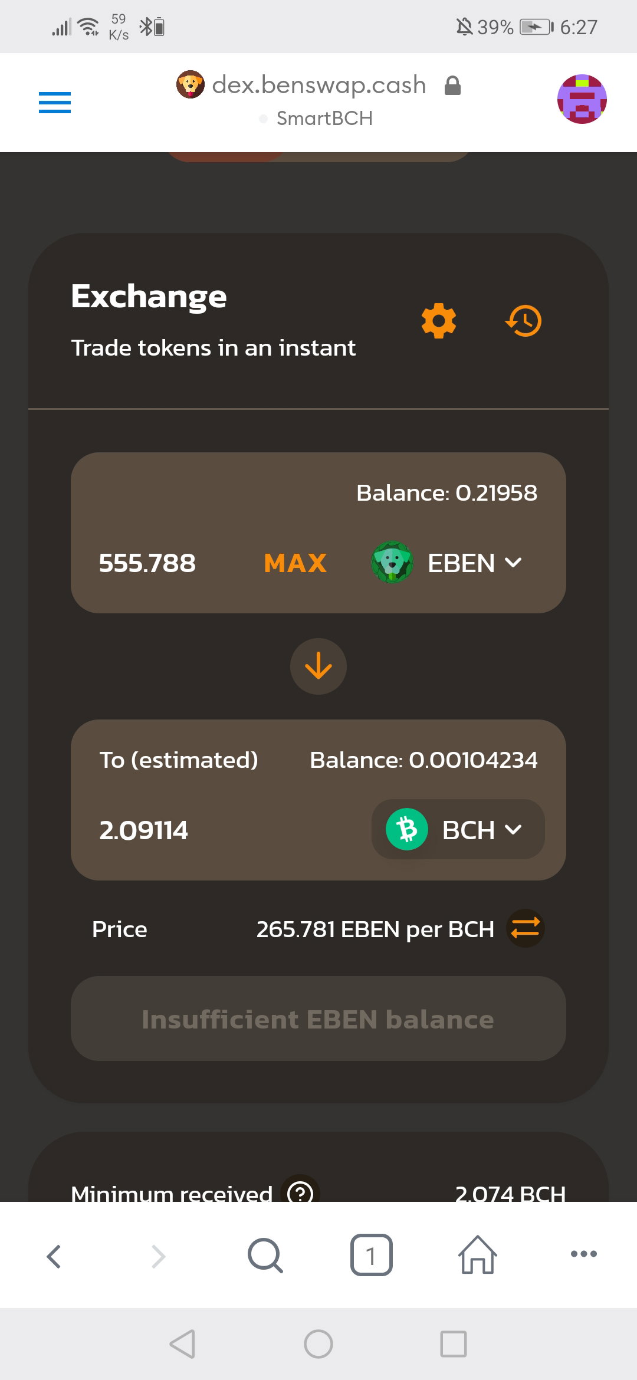This screenshot has height=1380, width=637.
Task: Go back with browser back arrow
Action: [54, 1256]
